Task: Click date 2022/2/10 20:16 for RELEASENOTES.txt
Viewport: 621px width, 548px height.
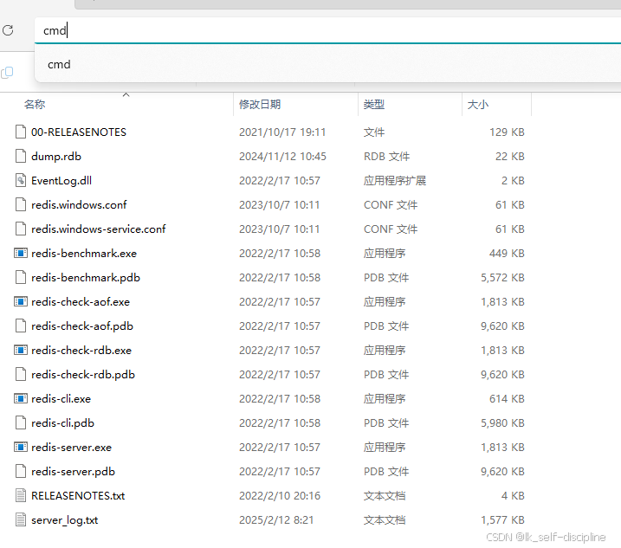Action: click(280, 495)
